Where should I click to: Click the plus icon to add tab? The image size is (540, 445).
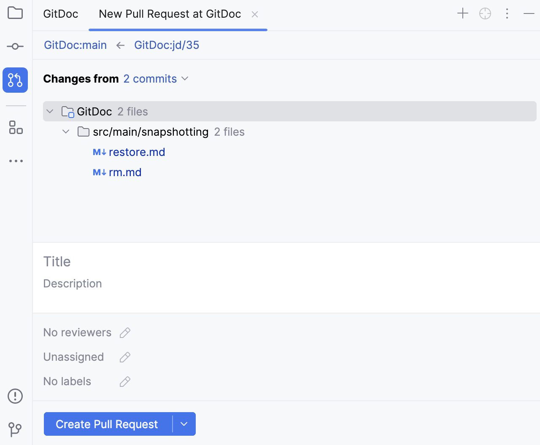[462, 13]
